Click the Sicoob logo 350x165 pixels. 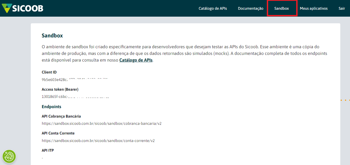[22, 8]
